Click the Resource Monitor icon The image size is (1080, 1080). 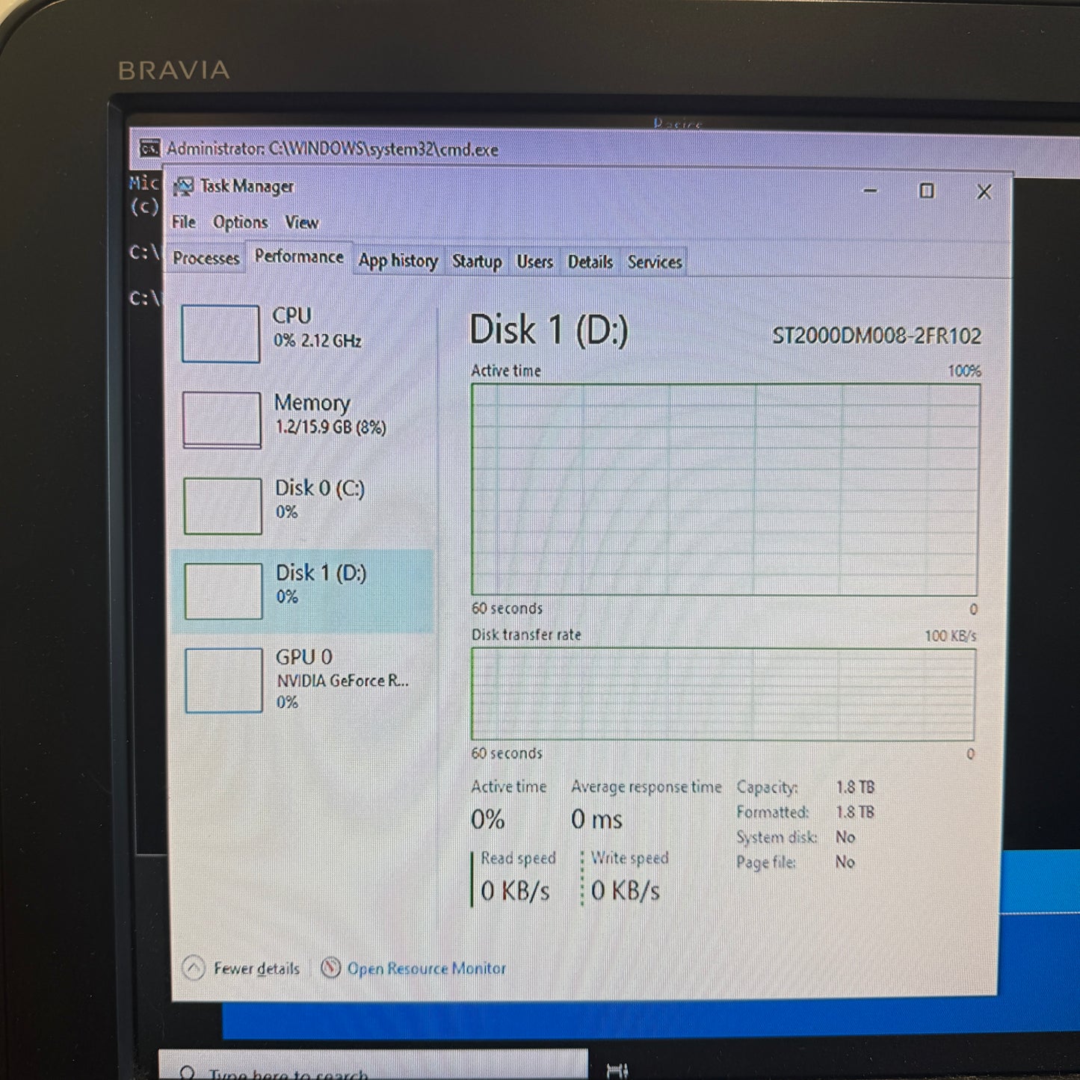330,968
